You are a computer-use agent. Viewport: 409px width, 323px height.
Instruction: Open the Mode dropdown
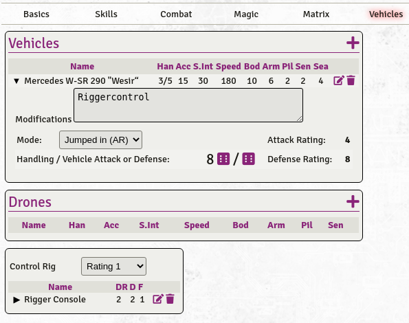(100, 140)
